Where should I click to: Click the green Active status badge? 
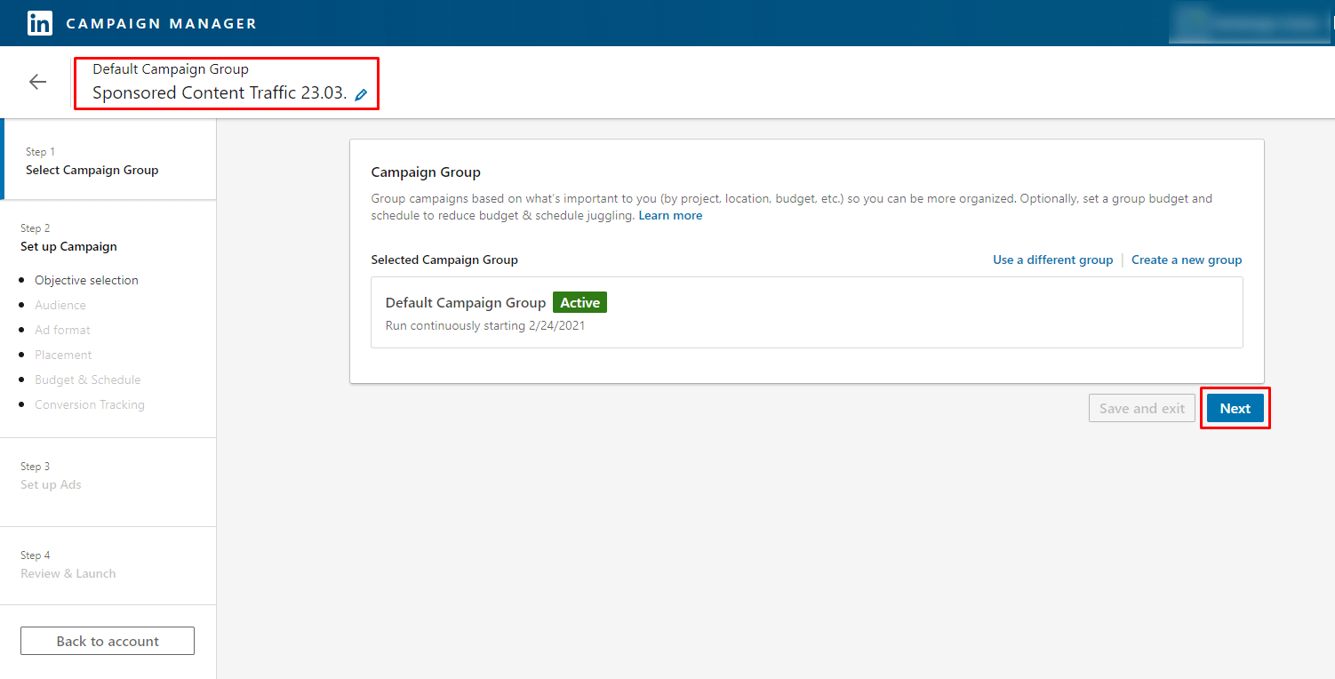(x=580, y=303)
